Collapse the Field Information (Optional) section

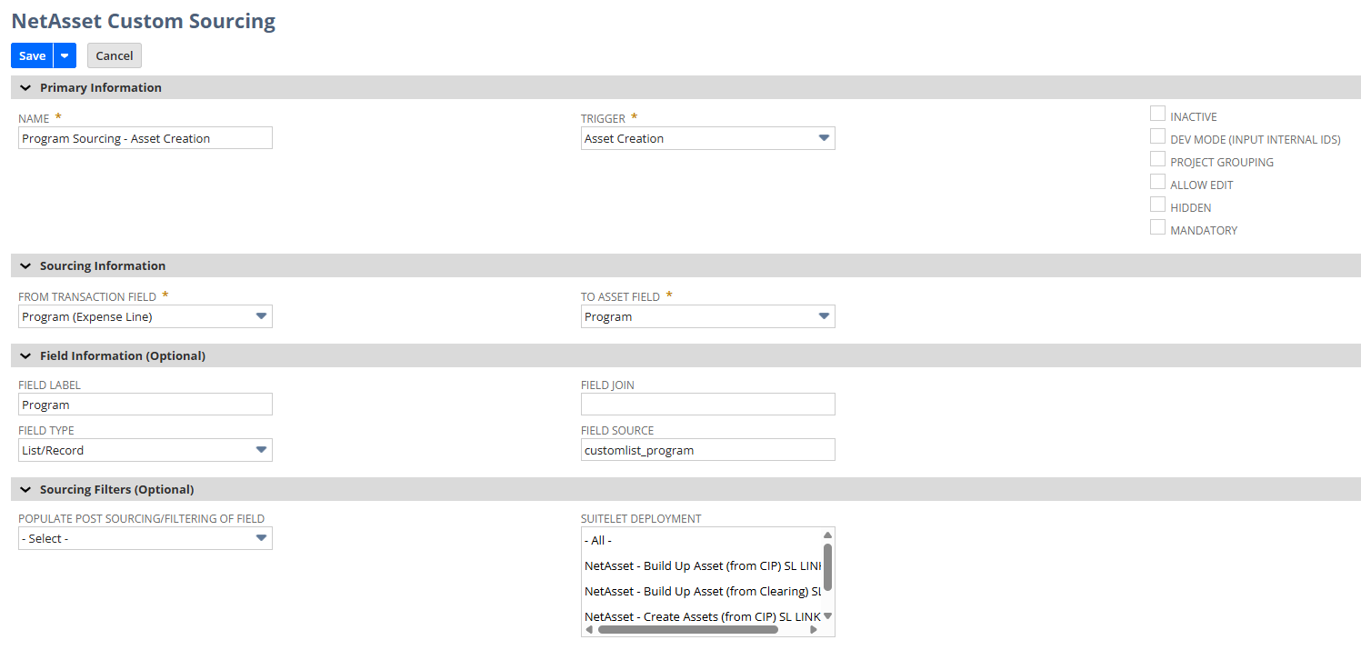click(x=25, y=356)
